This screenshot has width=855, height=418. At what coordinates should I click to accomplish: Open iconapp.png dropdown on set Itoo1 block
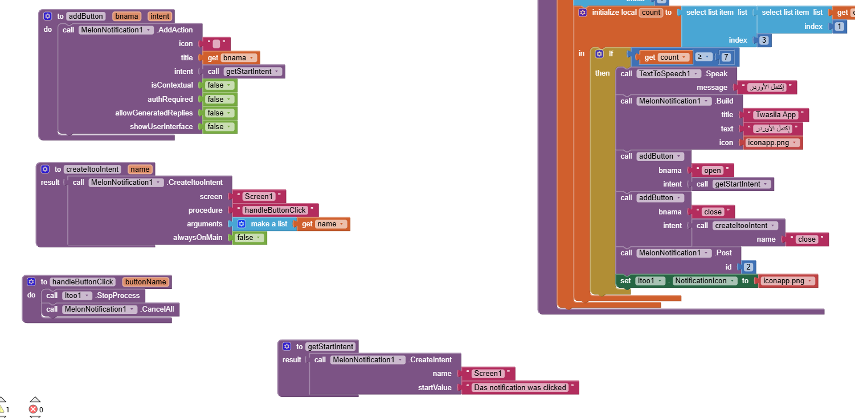(x=788, y=281)
